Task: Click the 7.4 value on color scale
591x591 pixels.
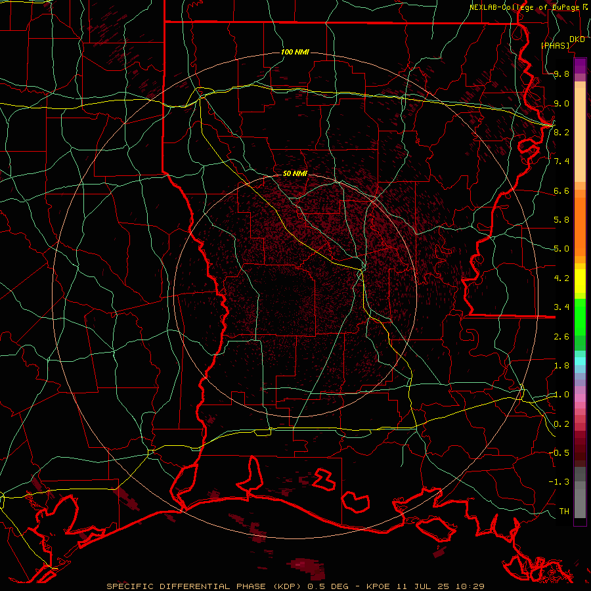Action: point(561,162)
